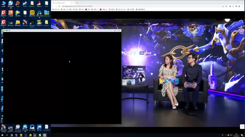Viewport: 245px width, 137px height.
Task: Click the system clock in the taskbar
Action: 236,135
